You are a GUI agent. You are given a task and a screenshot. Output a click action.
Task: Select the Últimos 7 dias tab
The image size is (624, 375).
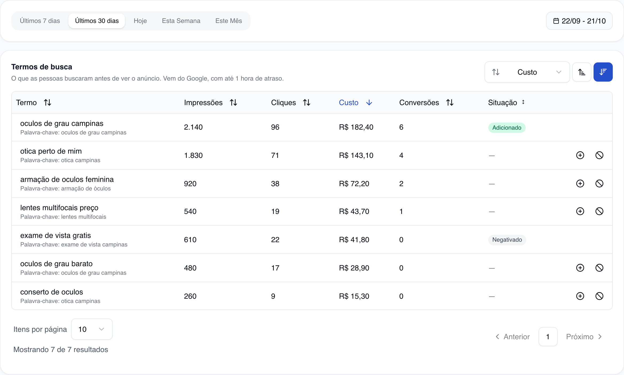pos(40,21)
